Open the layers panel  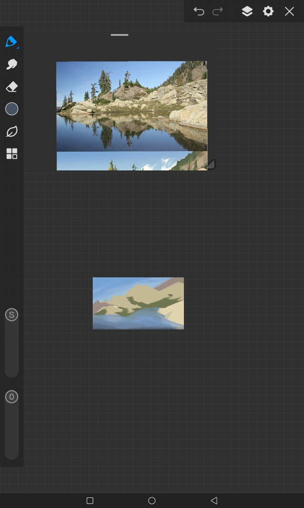(247, 11)
